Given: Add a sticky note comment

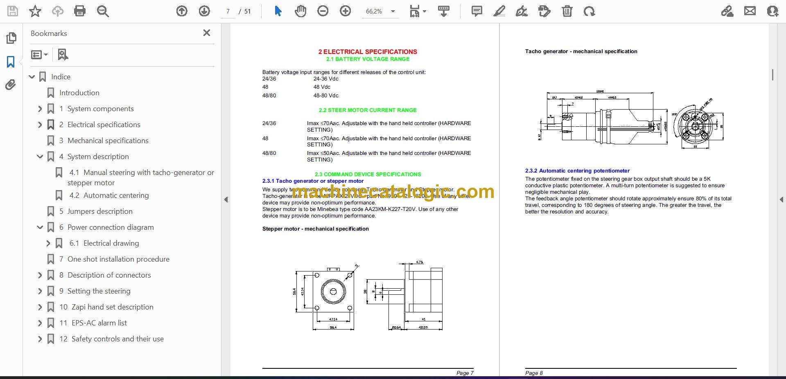Looking at the screenshot, I should [x=477, y=11].
